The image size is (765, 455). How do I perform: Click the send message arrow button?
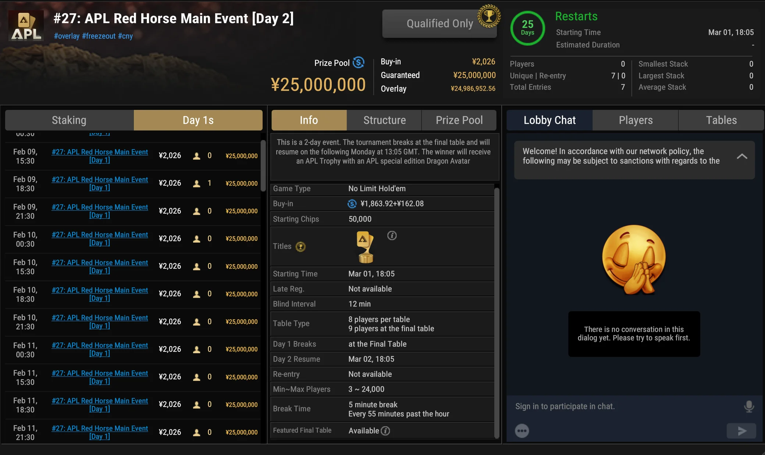[x=741, y=431]
